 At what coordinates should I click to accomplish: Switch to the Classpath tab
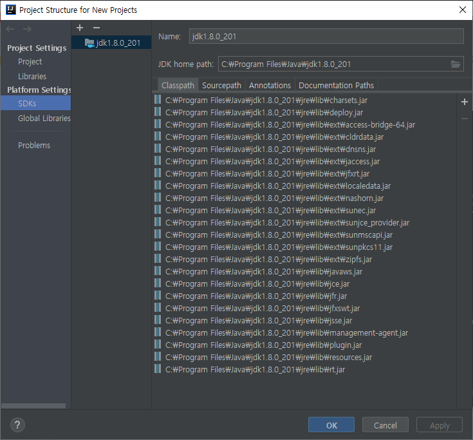coord(178,85)
